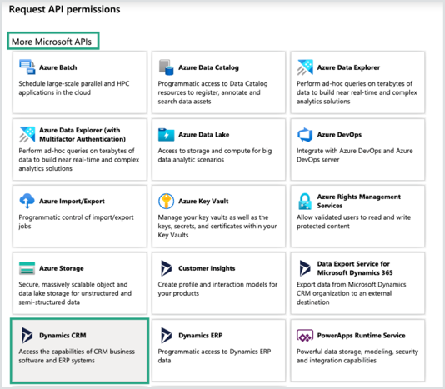The height and width of the screenshot is (389, 445).
Task: Click the Azure Data Explorer Multifactor Authentication icon
Action: tap(27, 134)
